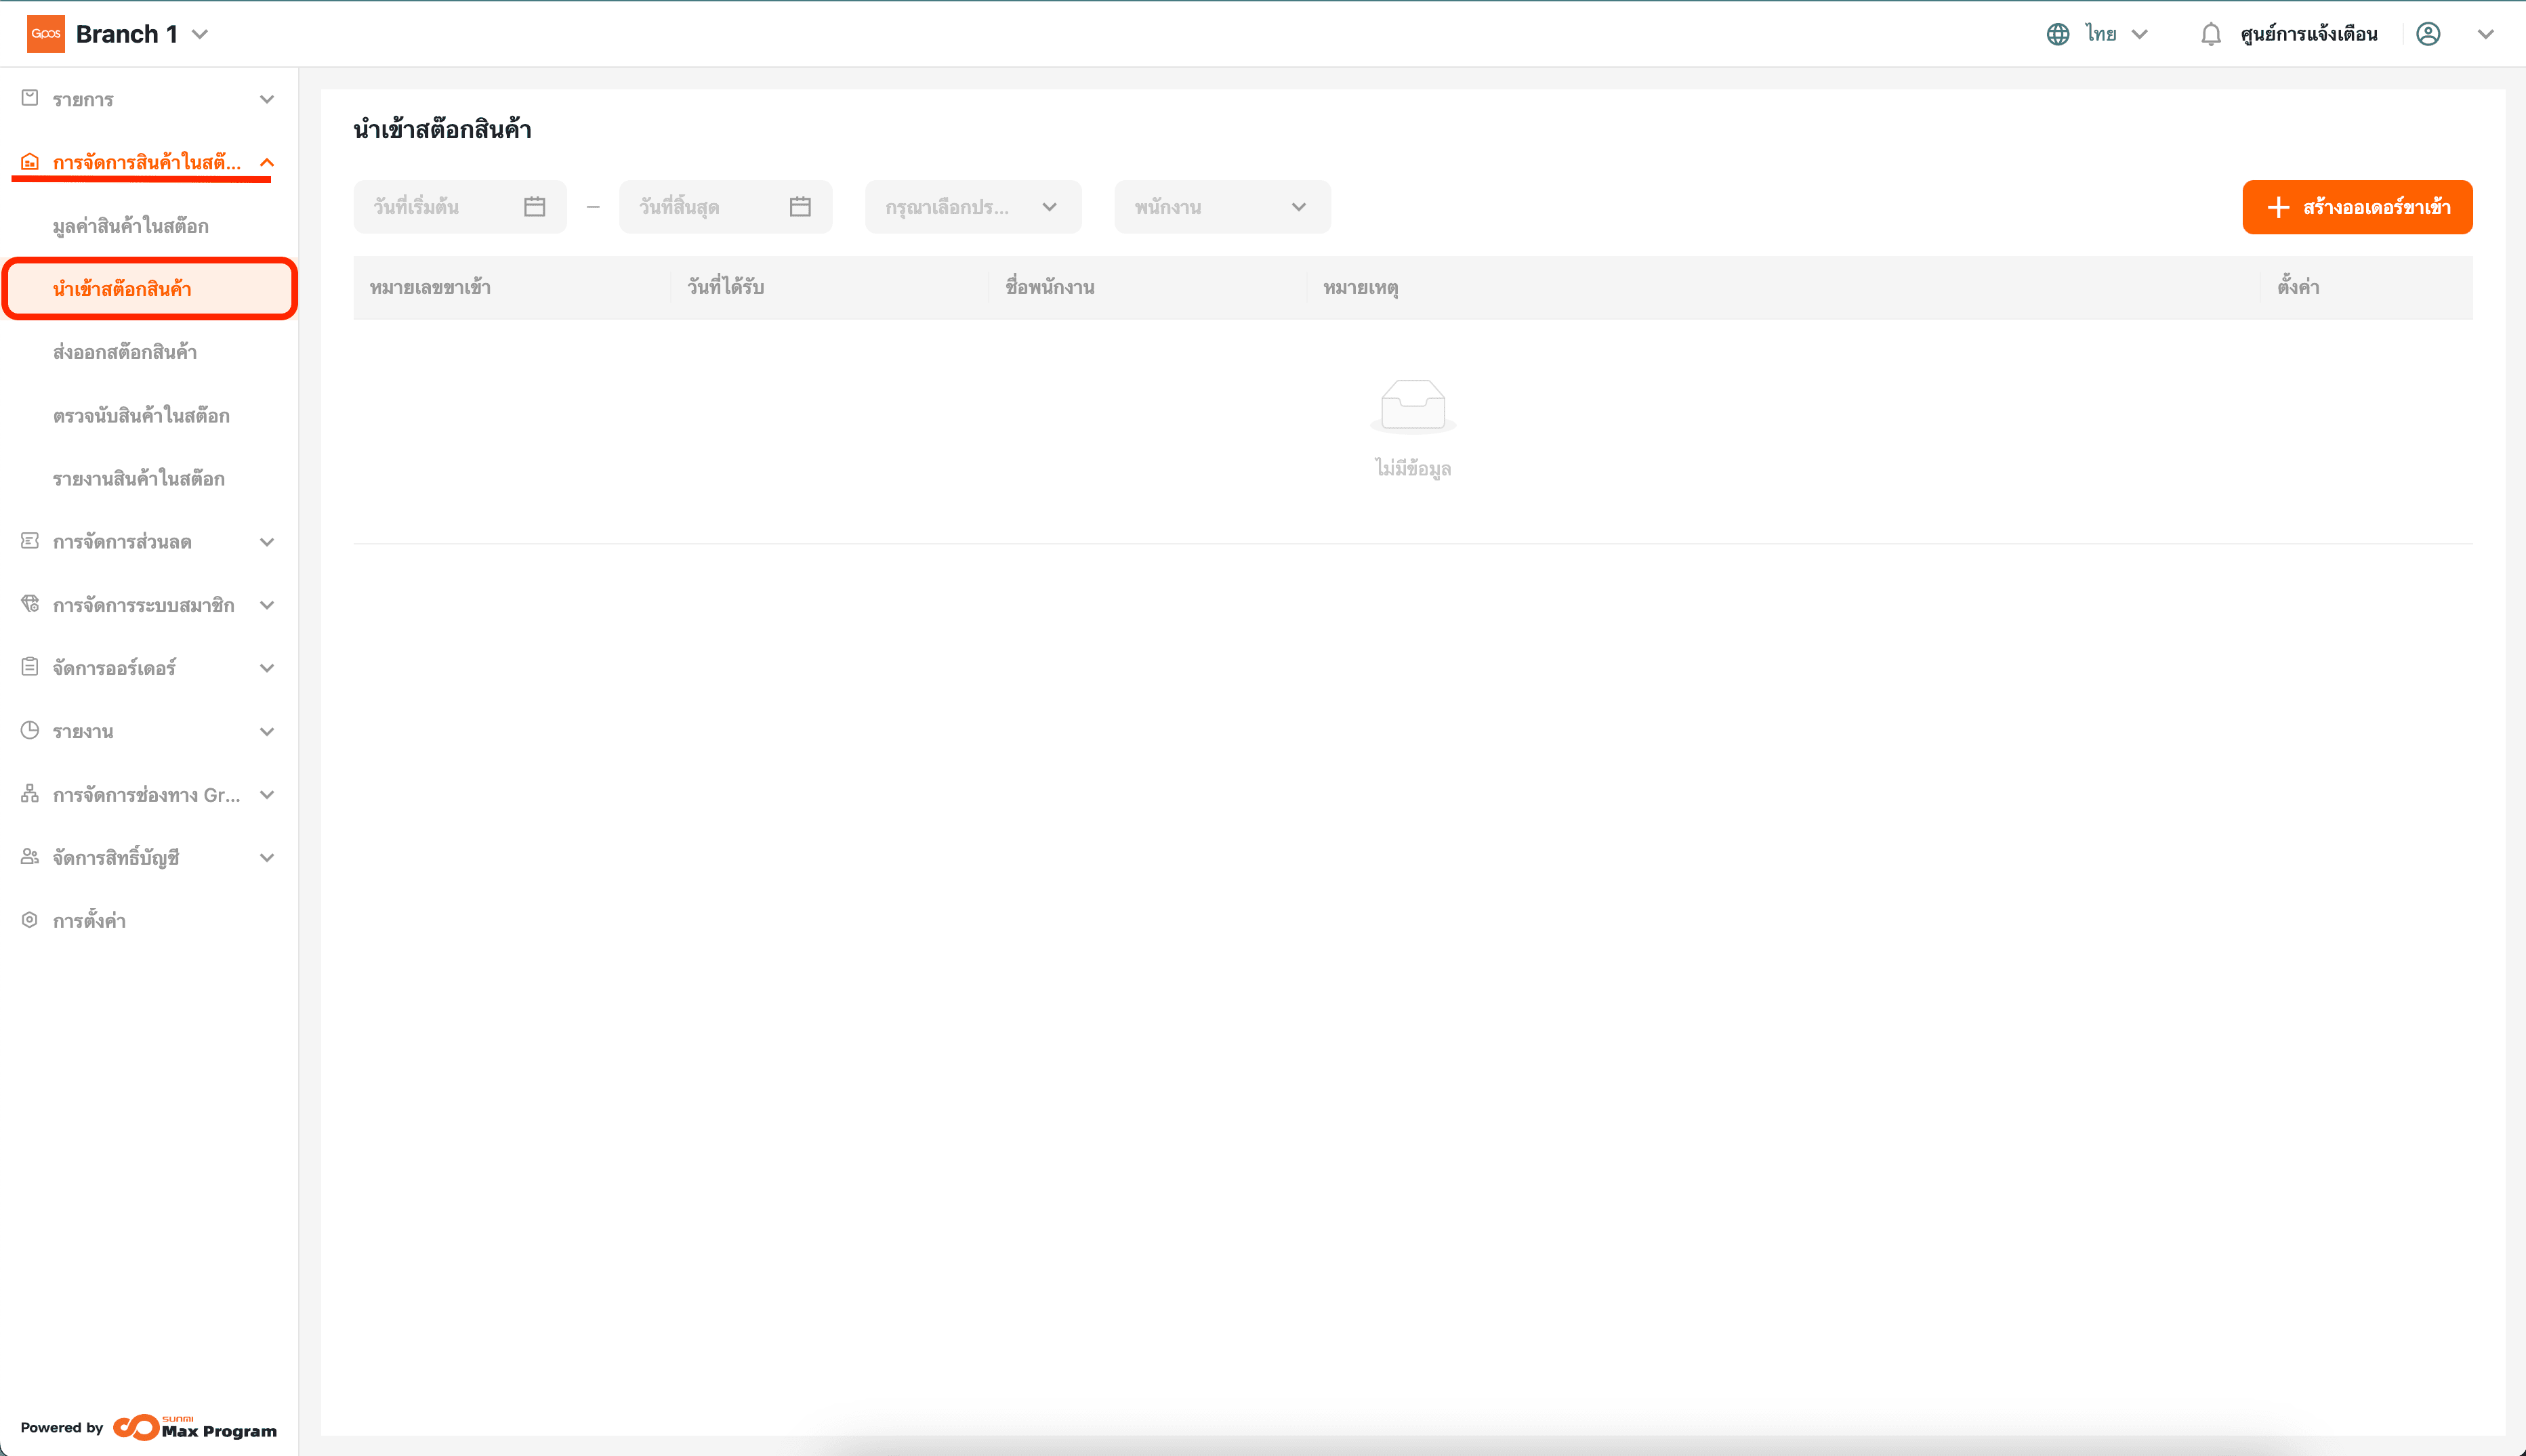
Task: Click the วันที่เริ่มต้น start date field
Action: [440, 207]
